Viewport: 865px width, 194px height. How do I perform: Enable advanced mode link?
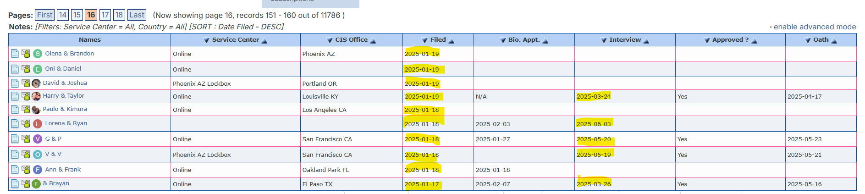coord(815,27)
